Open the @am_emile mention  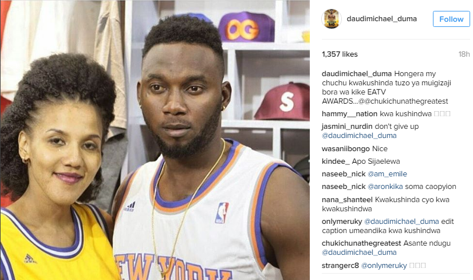pos(387,174)
